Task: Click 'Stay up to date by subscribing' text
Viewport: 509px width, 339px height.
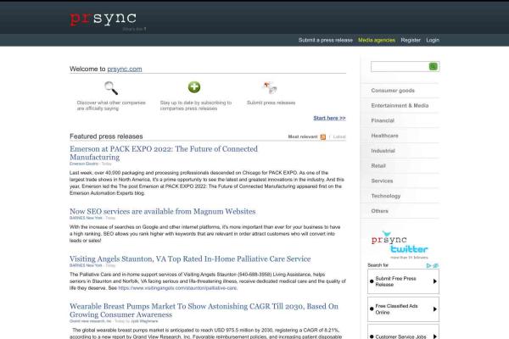Action: pos(196,105)
